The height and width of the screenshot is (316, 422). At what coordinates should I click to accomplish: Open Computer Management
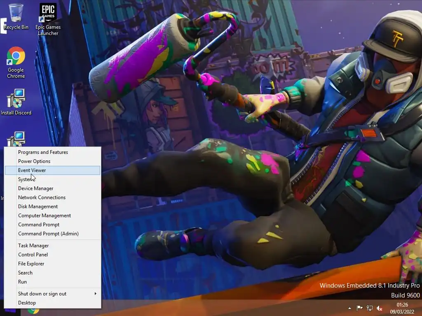click(52, 216)
